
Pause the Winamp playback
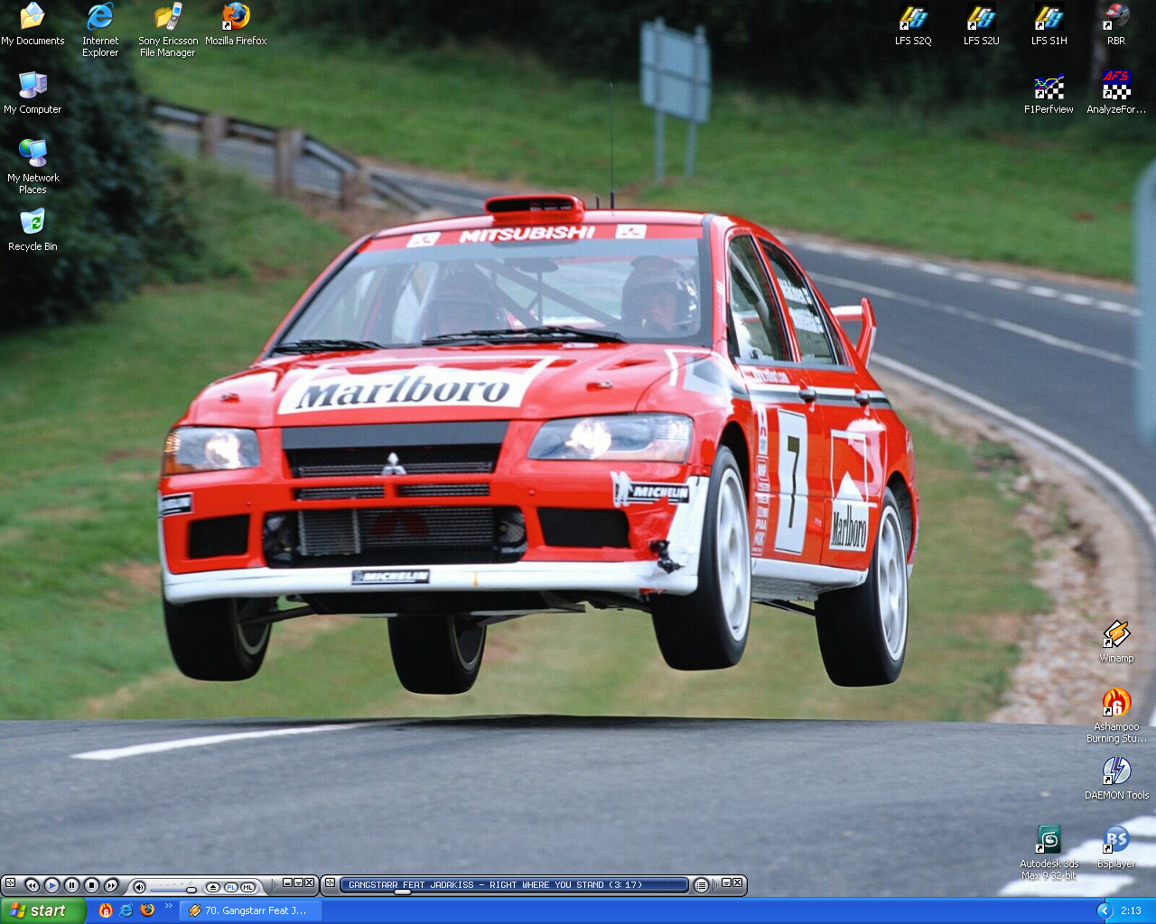(71, 886)
